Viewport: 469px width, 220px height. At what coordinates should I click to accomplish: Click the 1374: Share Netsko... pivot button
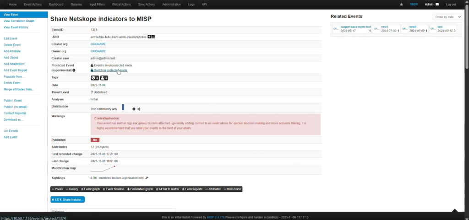[68, 200]
